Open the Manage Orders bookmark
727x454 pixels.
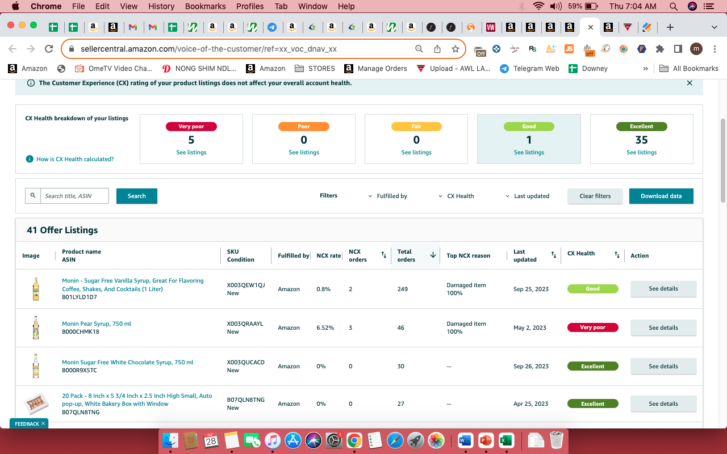coord(375,68)
